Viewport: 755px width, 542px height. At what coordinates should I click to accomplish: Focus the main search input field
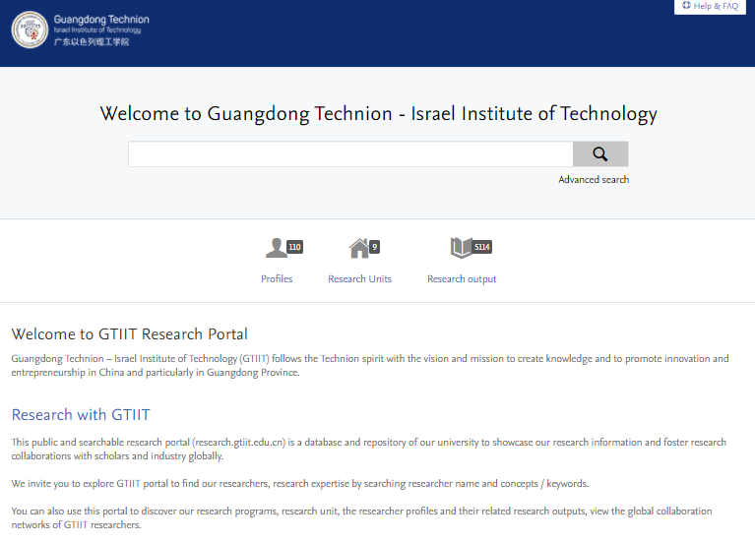pos(350,154)
